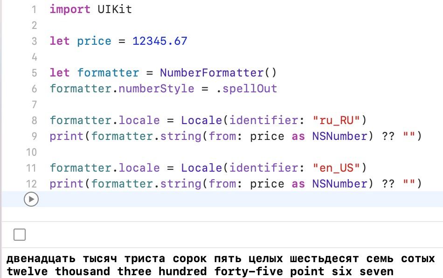443x278 pixels.
Task: Click the English spelled-out output in console
Action: click(200, 271)
